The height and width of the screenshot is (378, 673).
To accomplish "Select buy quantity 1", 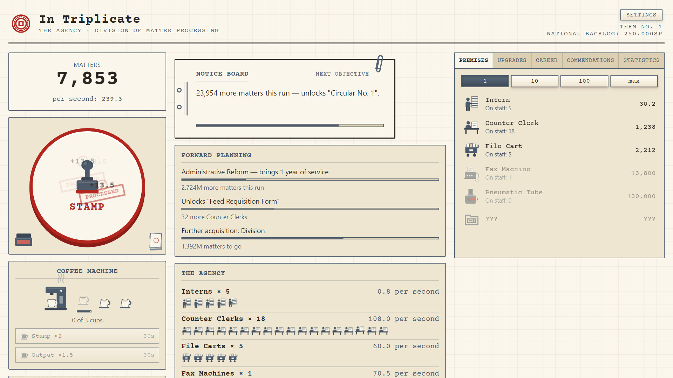I will tap(485, 81).
